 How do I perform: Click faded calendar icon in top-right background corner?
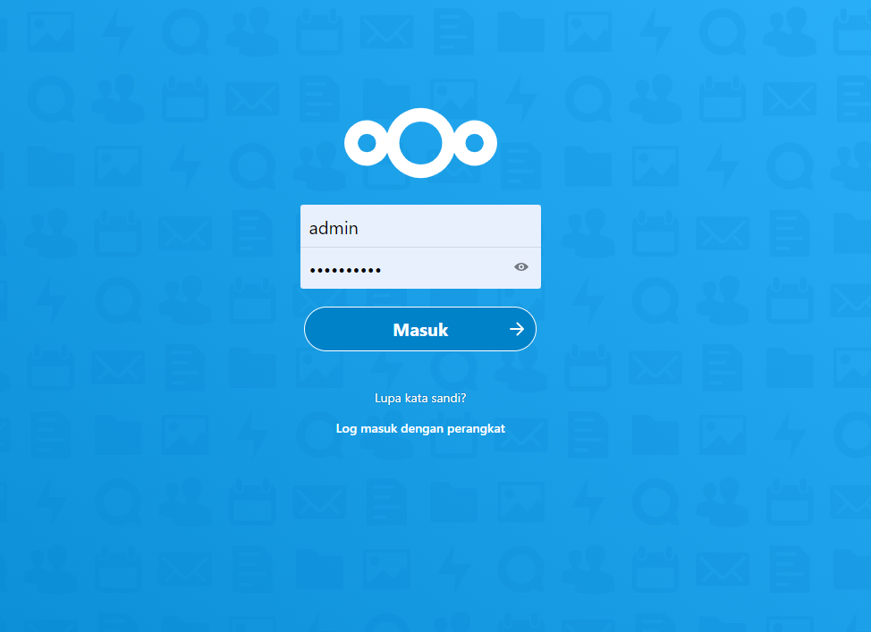(x=854, y=33)
